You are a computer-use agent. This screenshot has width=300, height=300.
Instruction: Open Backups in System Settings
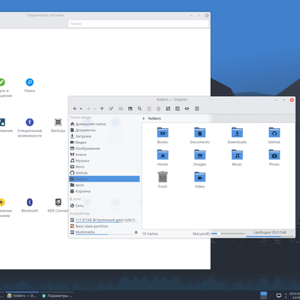(58, 125)
